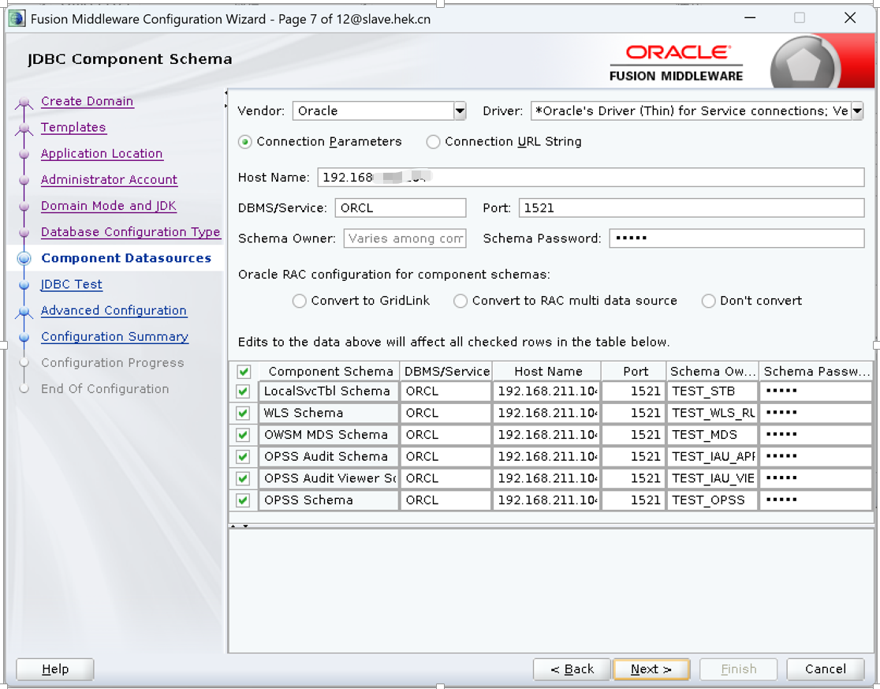This screenshot has height=689, width=880.
Task: Select Convert to RAC multi data source
Action: 461,301
